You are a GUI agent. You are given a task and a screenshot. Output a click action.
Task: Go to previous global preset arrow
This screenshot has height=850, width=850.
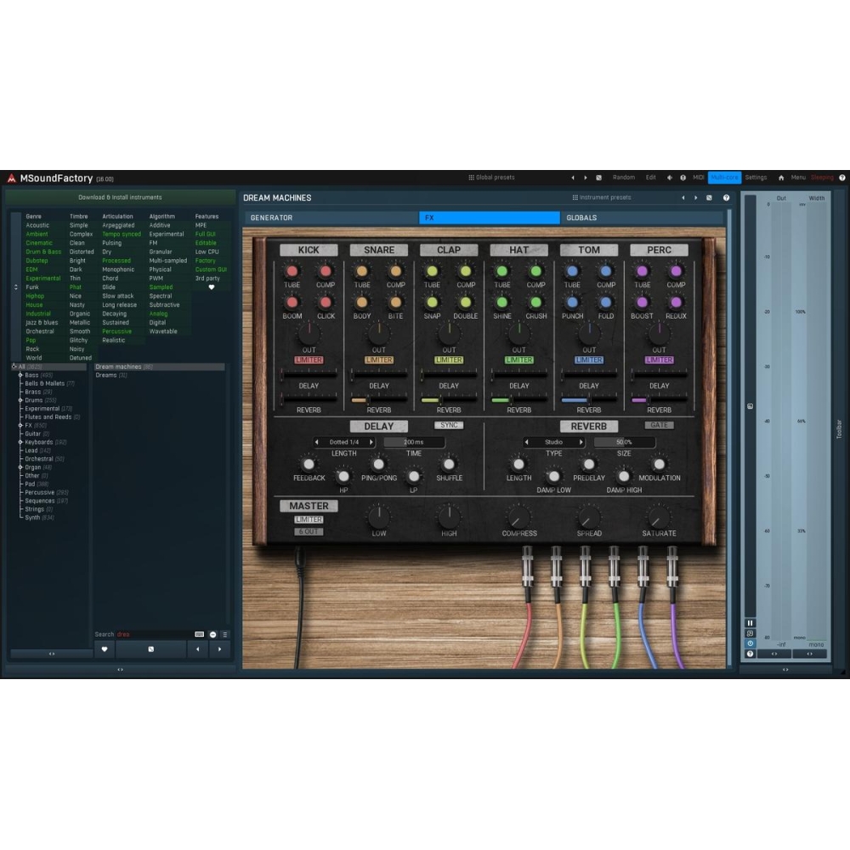[572, 178]
